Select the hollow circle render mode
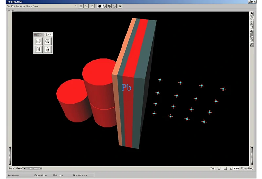This screenshot has height=179, width=262. [x=104, y=6]
